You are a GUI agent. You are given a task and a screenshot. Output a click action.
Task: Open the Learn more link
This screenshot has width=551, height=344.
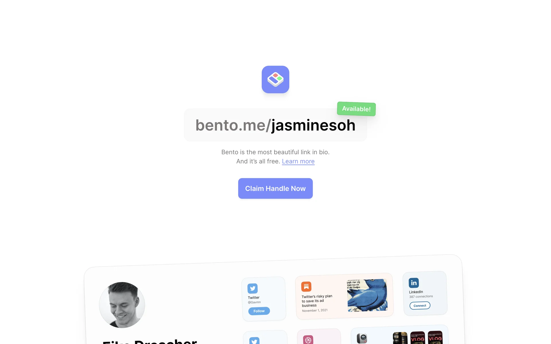tap(298, 161)
